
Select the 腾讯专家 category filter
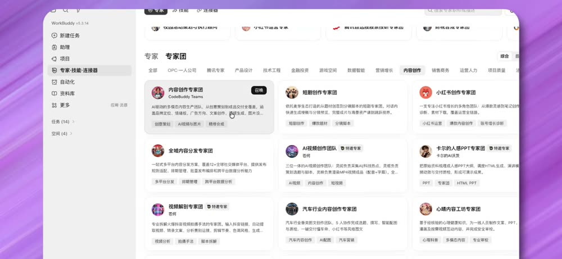click(215, 71)
